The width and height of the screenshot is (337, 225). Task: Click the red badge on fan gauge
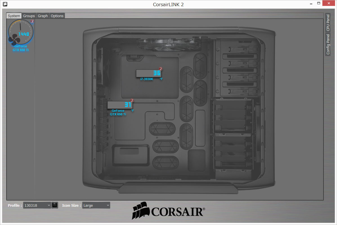[x=32, y=21]
